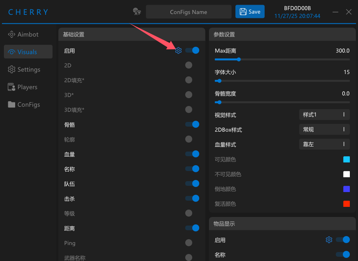Screen dimensions: 358x261
Task: Enable the 2D填充* toggle
Action: coord(189,80)
